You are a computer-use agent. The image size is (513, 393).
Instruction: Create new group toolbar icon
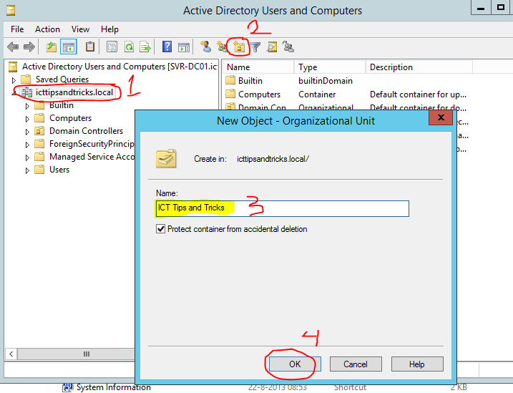point(222,47)
